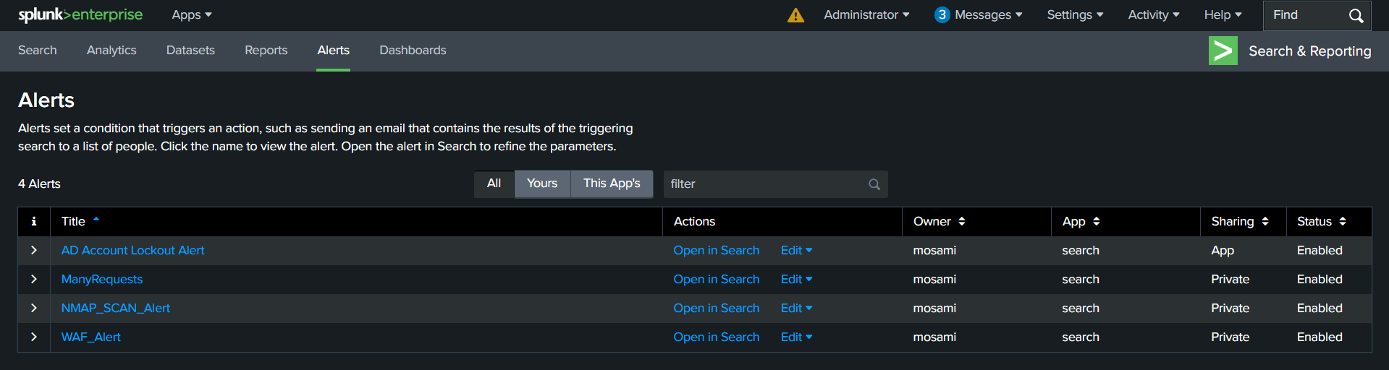
Task: Open the ManyRequests alert link
Action: click(102, 279)
